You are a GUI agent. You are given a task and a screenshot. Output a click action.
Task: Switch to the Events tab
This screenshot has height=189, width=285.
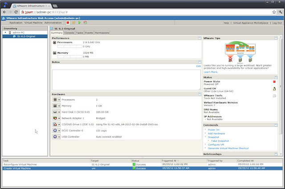(x=89, y=33)
